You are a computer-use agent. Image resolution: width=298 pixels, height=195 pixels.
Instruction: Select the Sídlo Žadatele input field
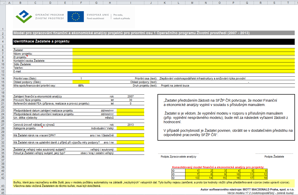(184, 64)
